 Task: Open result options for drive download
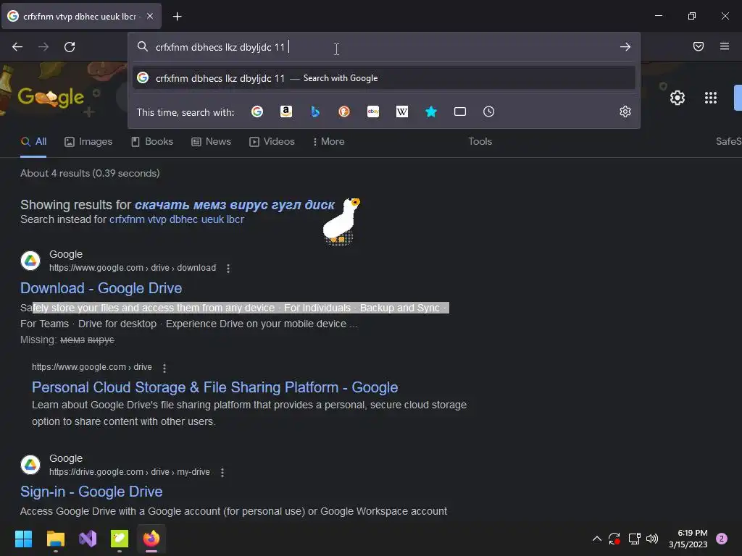(x=228, y=269)
